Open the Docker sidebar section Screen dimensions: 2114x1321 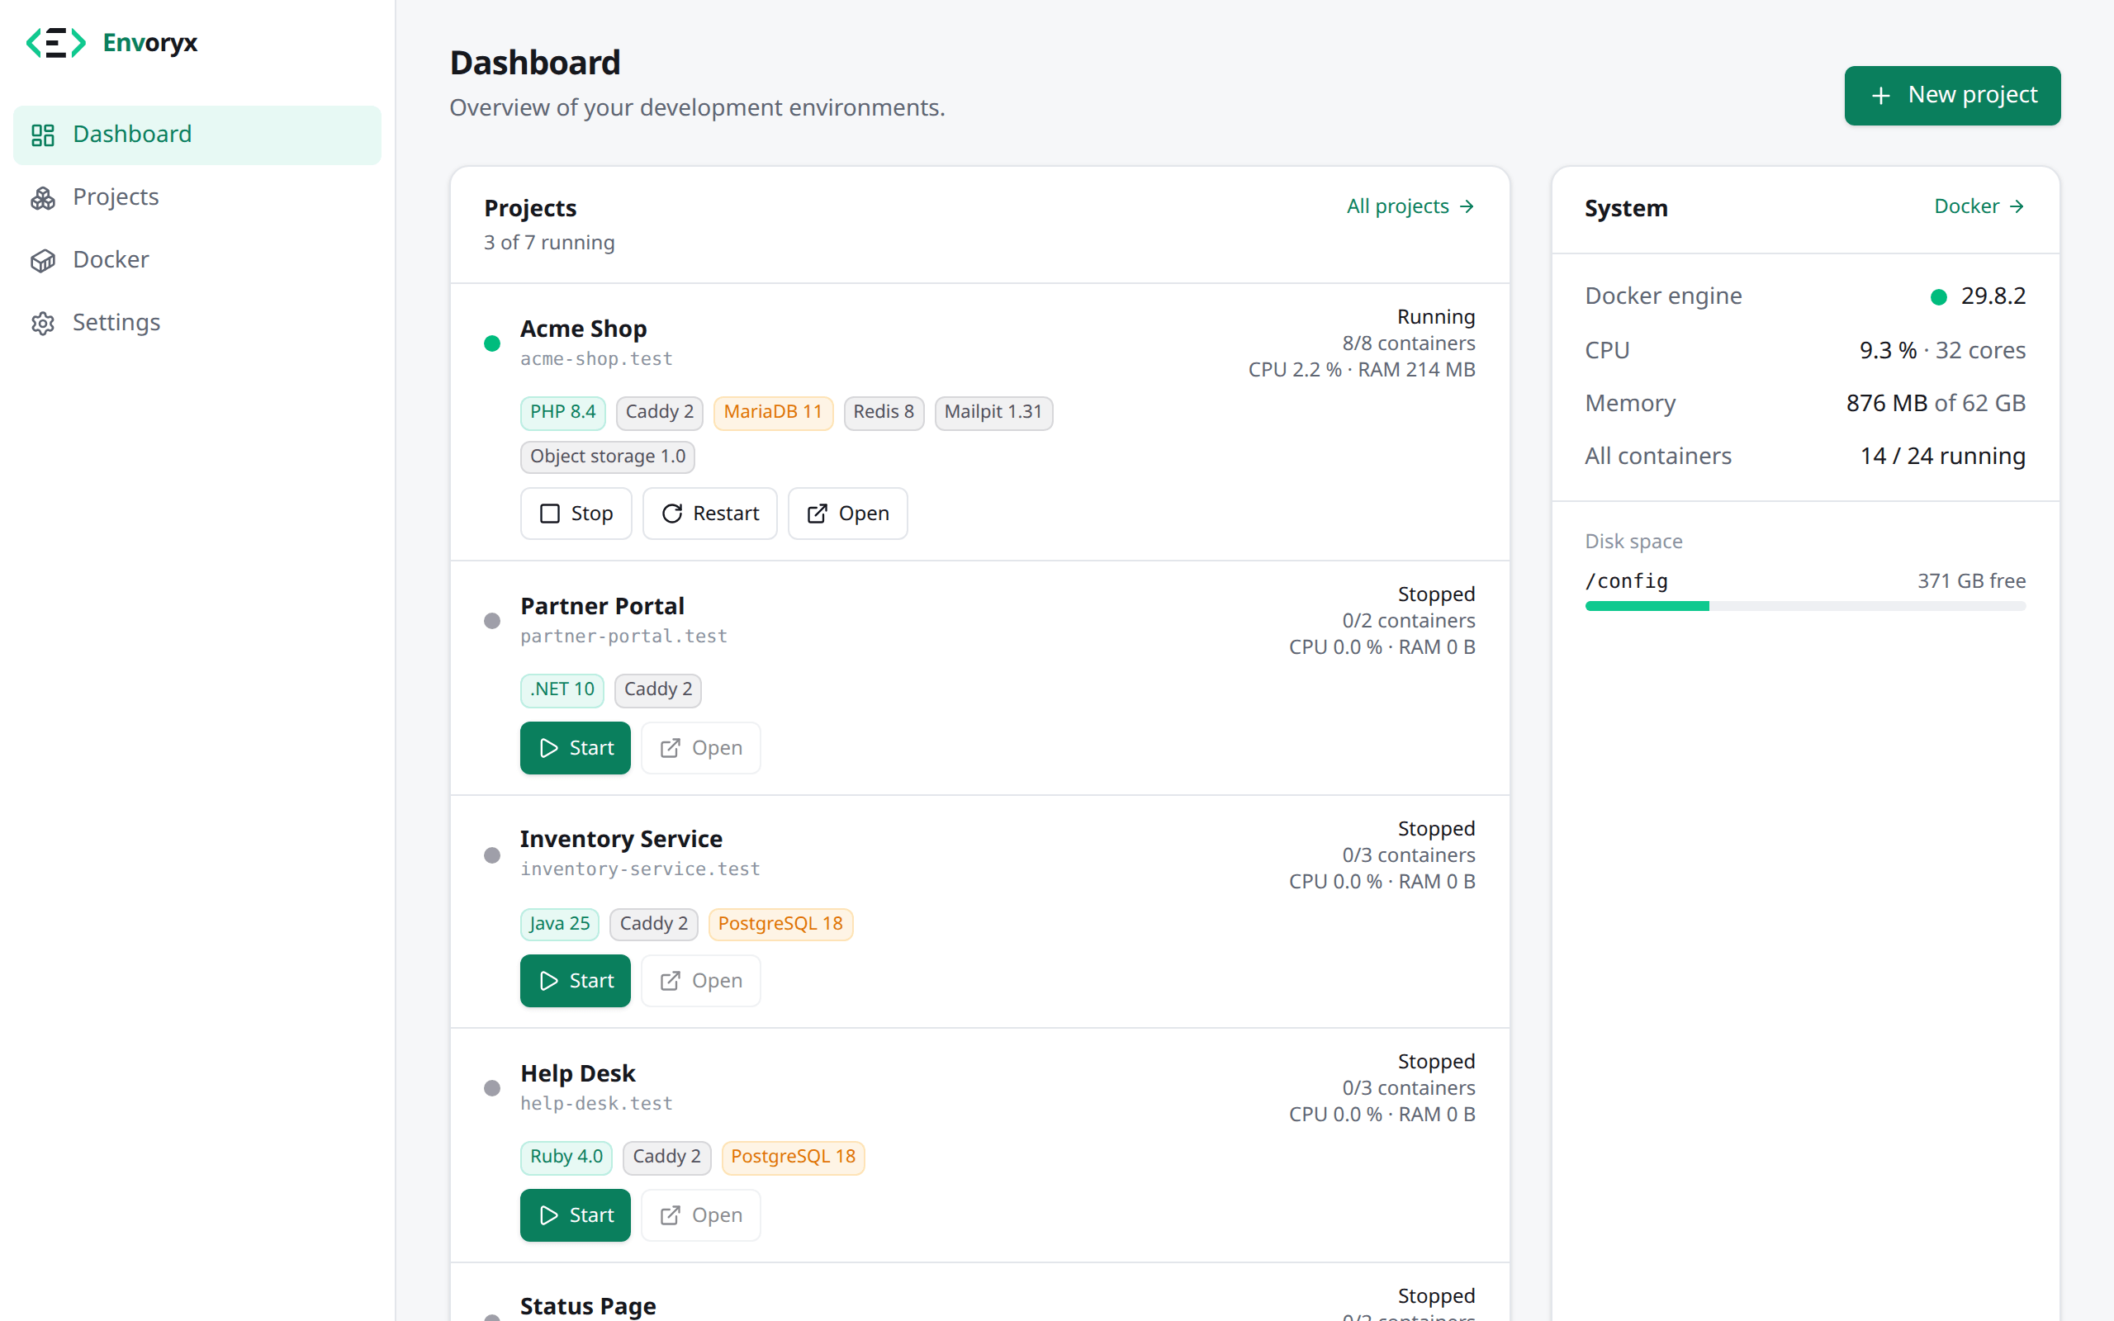(197, 260)
